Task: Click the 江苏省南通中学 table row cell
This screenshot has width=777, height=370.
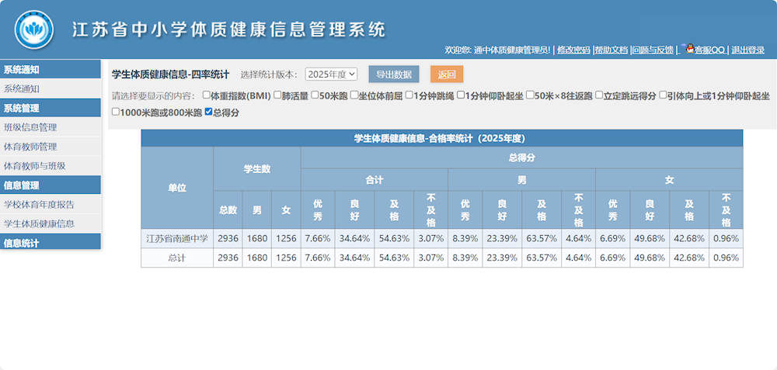Action: 177,238
